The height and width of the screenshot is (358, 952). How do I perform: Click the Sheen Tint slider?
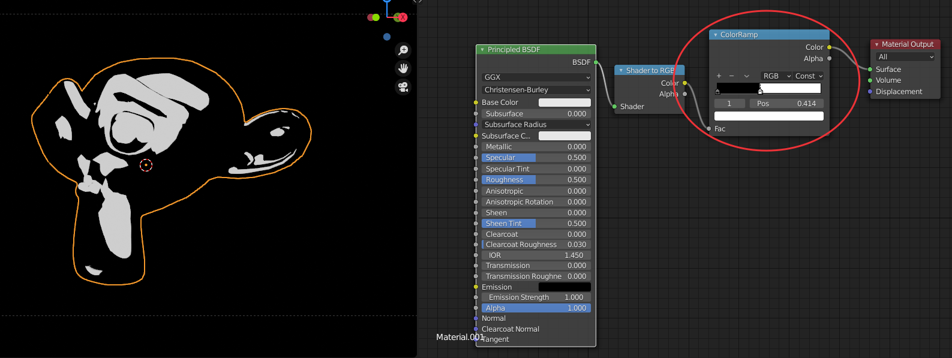[536, 224]
